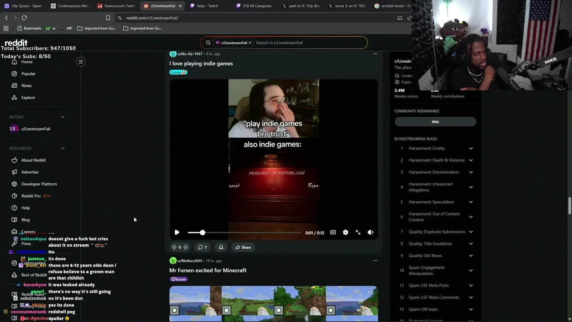The height and width of the screenshot is (322, 572).
Task: Open Explore in sidebar
Action: click(x=28, y=97)
